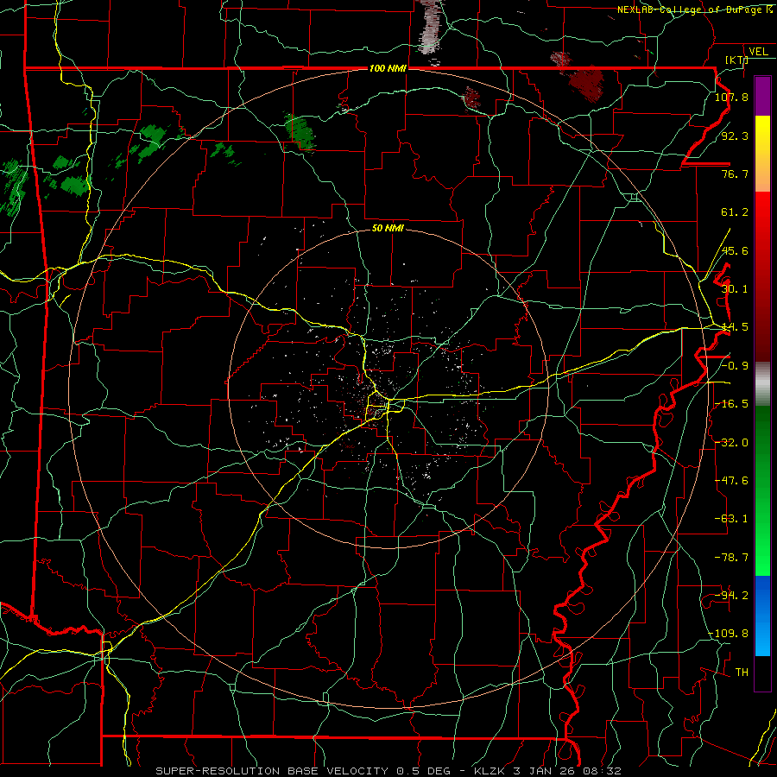This screenshot has width=777, height=777.
Task: Click the [KT] units label
Action: (x=737, y=60)
